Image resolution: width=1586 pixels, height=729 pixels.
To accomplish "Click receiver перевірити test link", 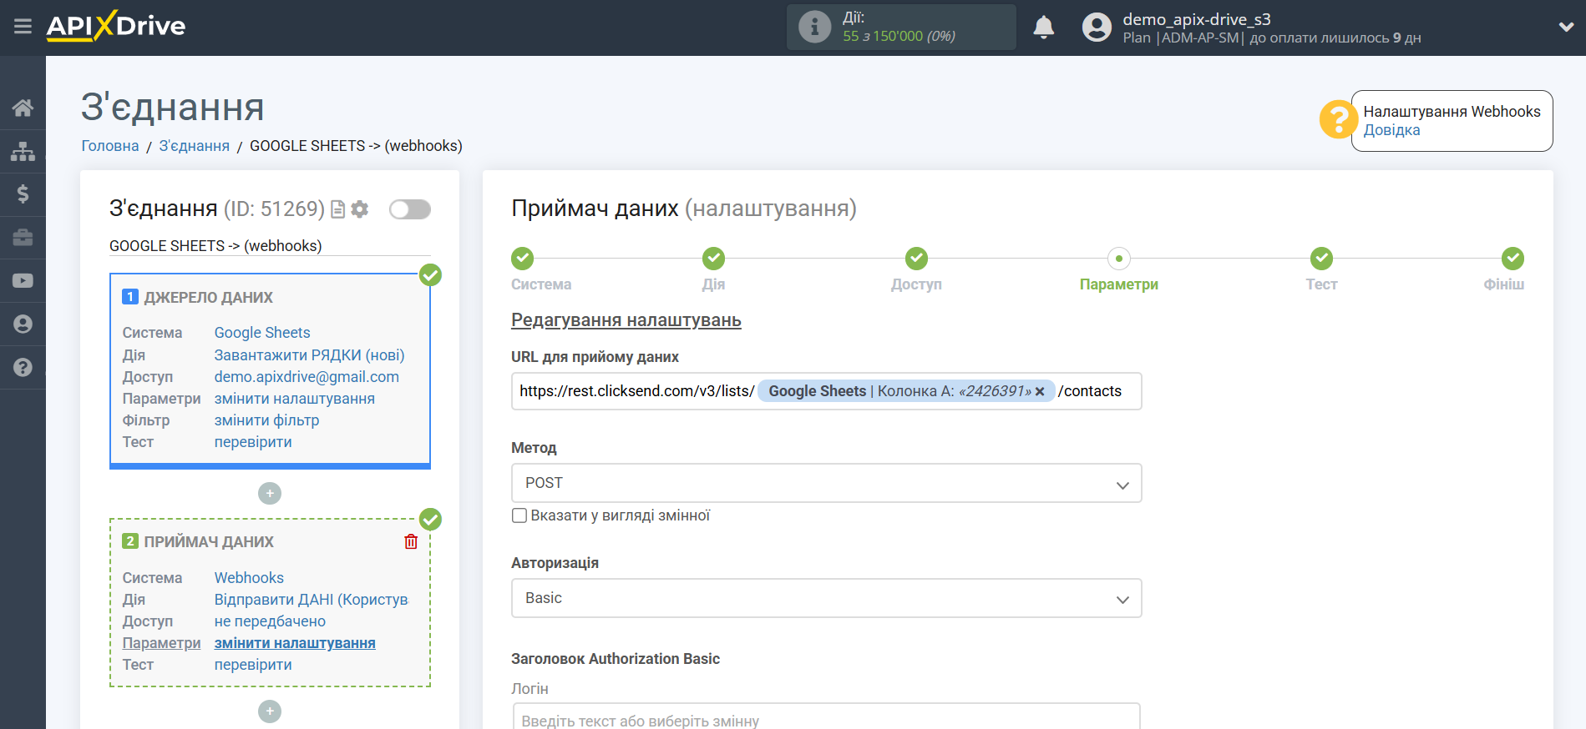I will [x=253, y=665].
